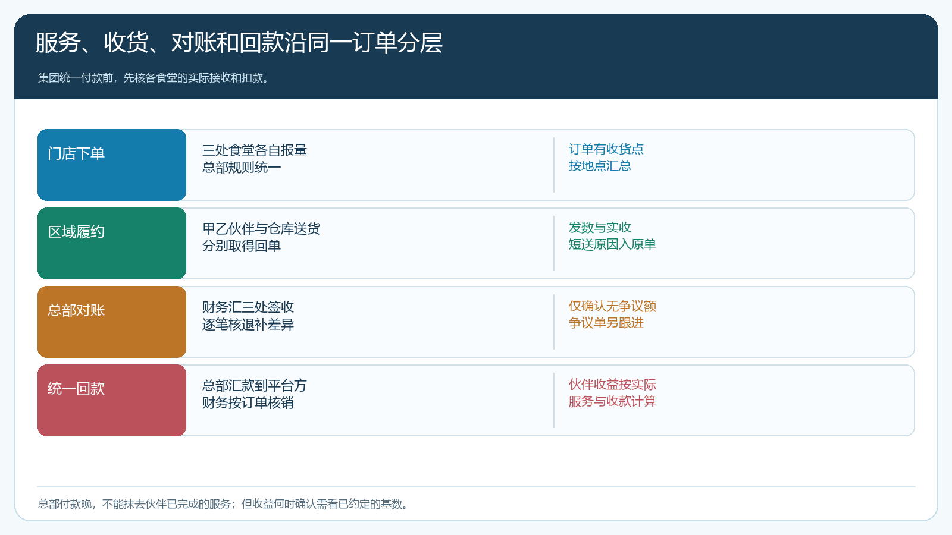This screenshot has height=535, width=952.
Task: Select the text 总部汇款到平台方
Action: coord(255,386)
